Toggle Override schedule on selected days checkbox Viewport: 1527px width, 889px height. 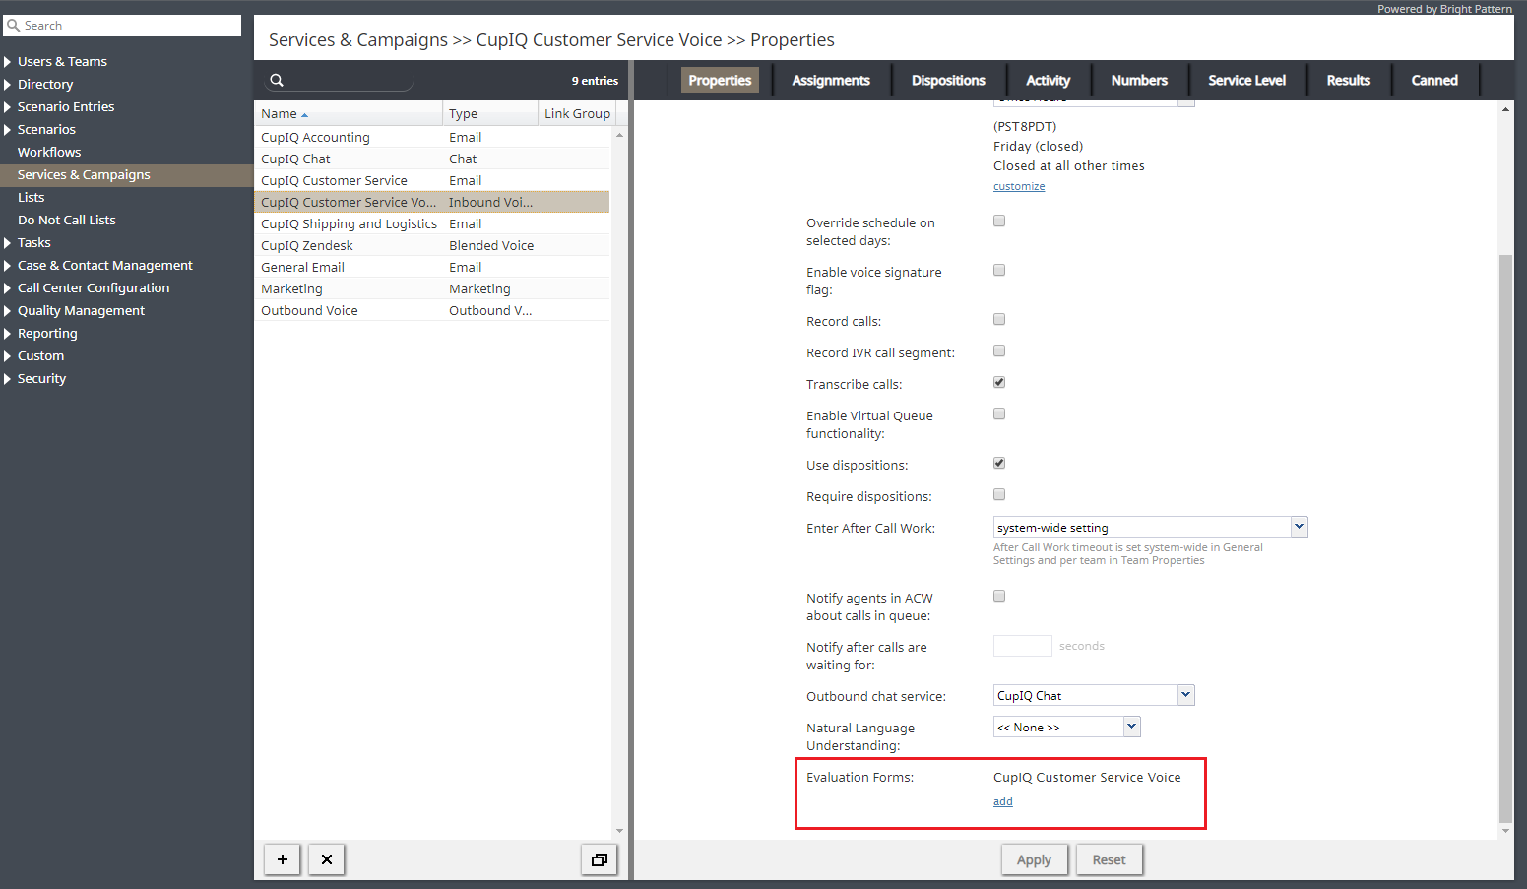(999, 221)
